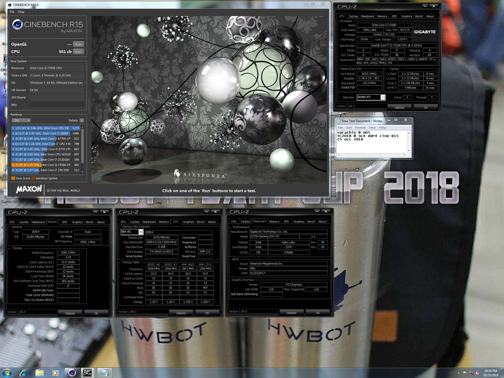The height and width of the screenshot is (378, 504).
Task: Click the DRAM Frequency value 1596.2 MHz
Action: click(x=68, y=253)
